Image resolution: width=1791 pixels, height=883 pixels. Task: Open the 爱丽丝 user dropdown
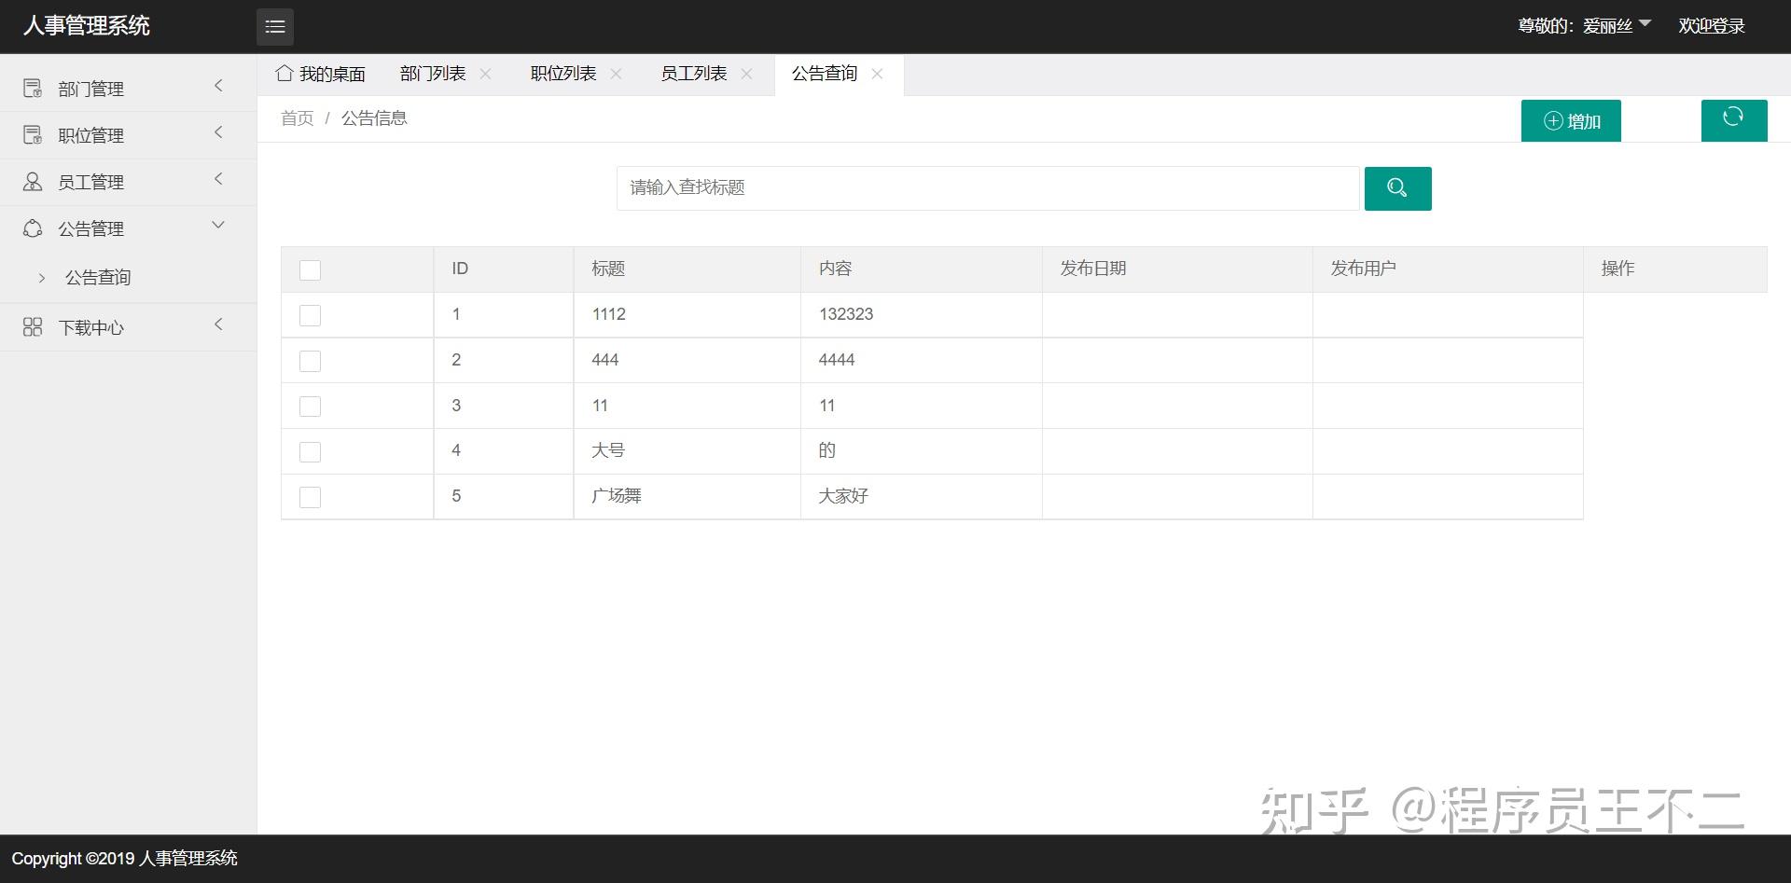(1617, 26)
